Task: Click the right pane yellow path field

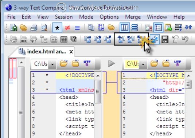Action: pos(132,64)
